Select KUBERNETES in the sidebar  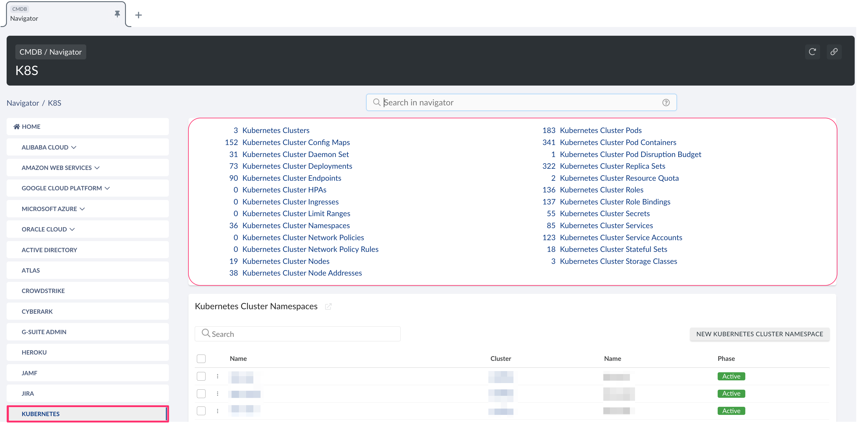click(41, 414)
